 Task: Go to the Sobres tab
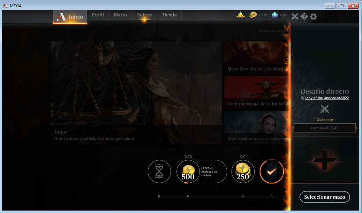(144, 15)
